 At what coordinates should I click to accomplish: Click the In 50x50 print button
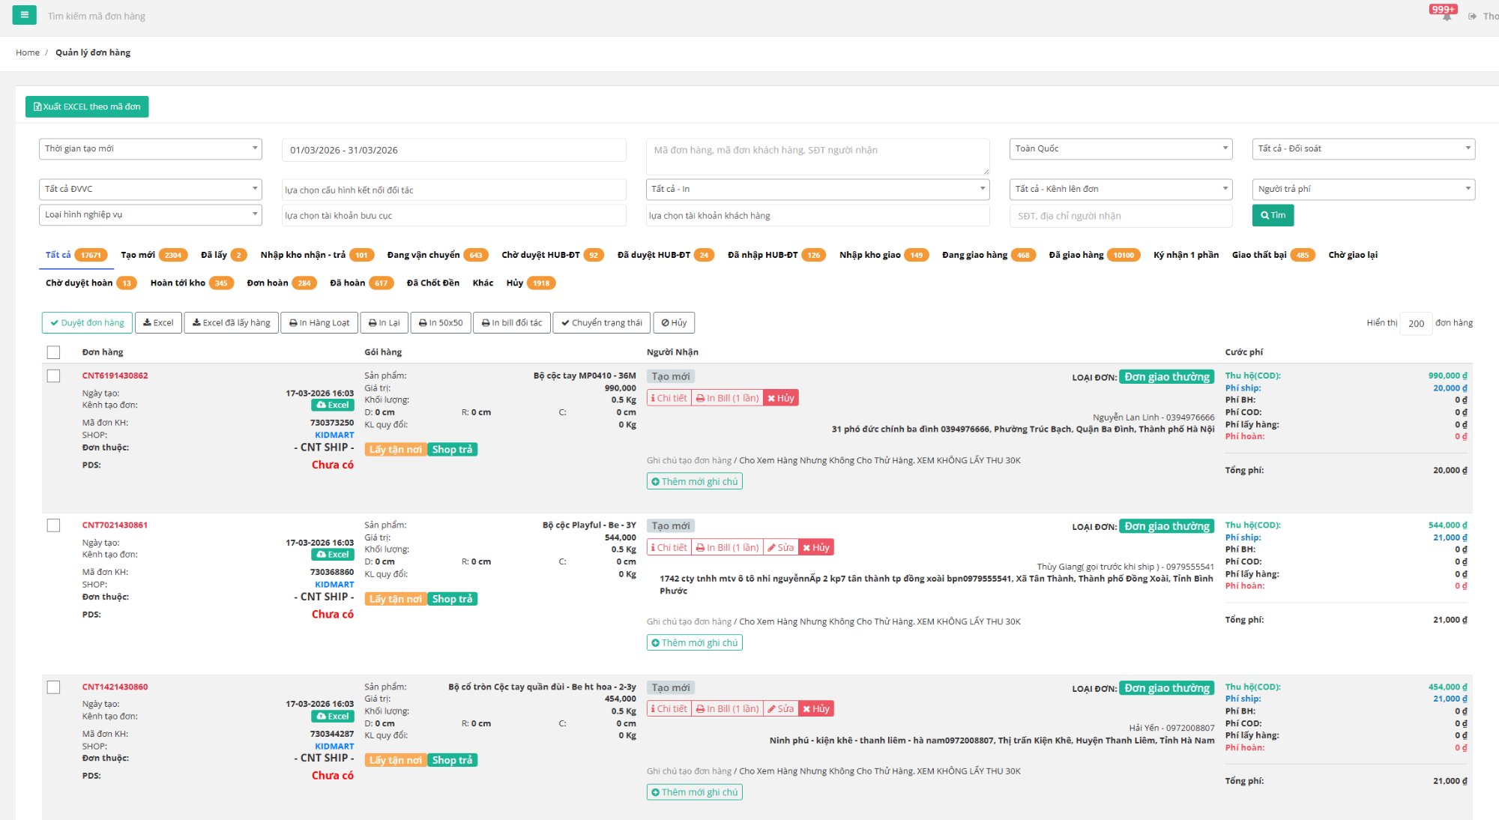coord(441,323)
